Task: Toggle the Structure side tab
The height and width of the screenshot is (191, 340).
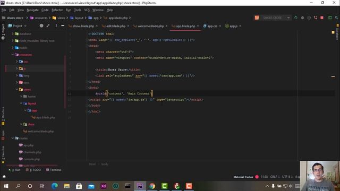Action: click(3, 116)
